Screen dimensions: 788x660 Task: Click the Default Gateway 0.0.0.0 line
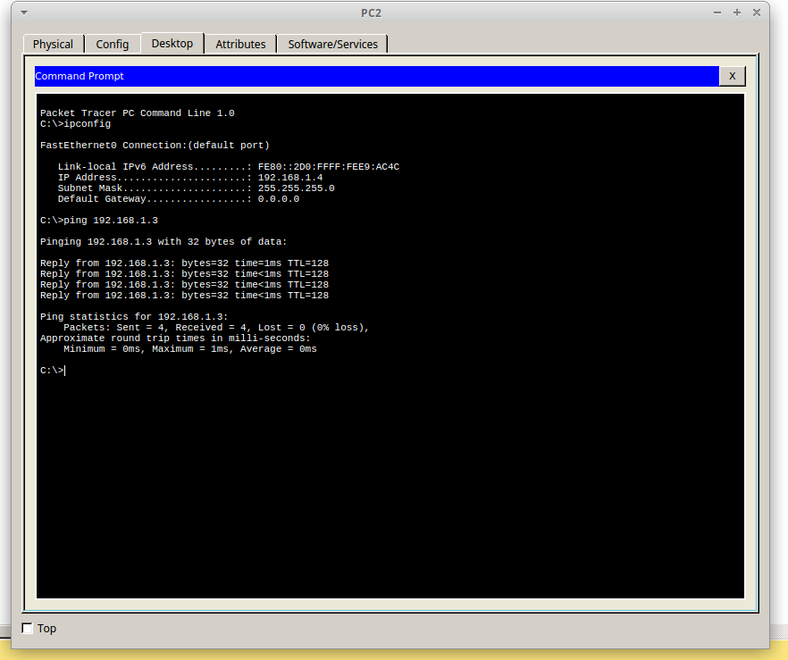point(179,199)
